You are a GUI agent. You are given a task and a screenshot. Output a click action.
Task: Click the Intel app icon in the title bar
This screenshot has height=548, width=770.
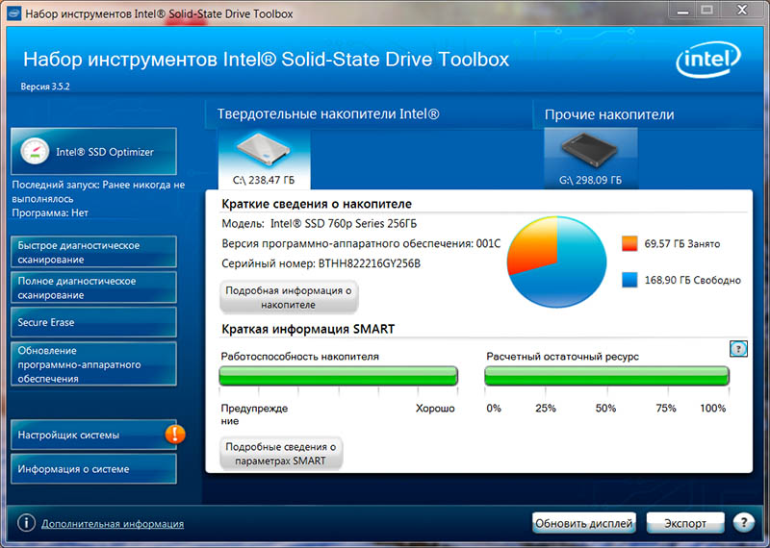coord(13,12)
